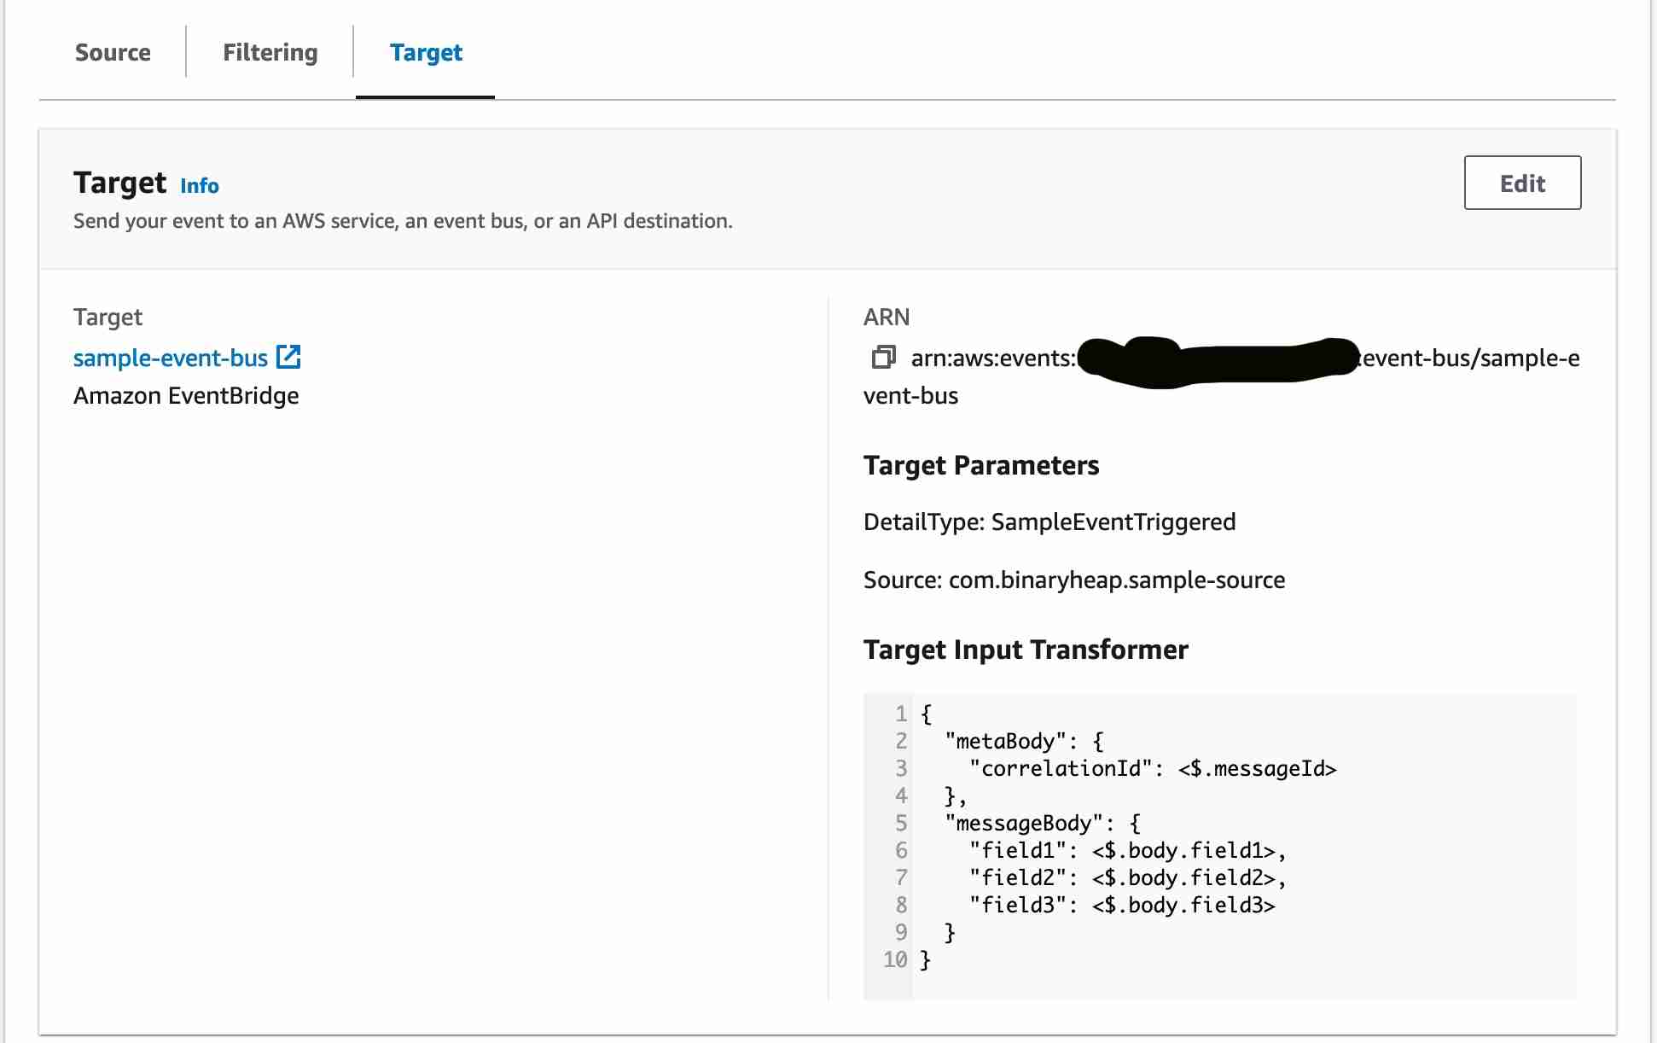
Task: Click the field2 mapping line
Action: (1126, 878)
